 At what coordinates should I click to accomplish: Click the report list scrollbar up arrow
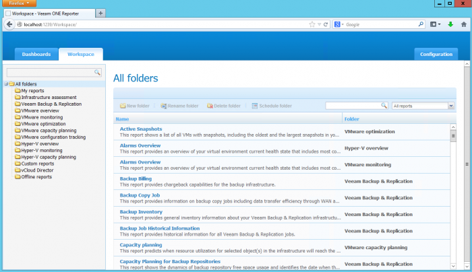(453, 127)
